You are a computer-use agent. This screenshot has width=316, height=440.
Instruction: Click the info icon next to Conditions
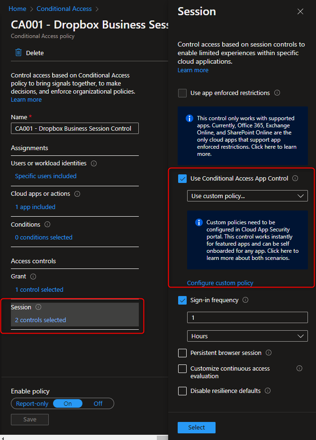[47, 225]
